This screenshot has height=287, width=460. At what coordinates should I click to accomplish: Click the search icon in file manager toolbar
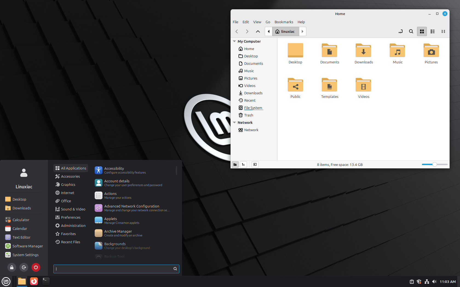point(411,31)
